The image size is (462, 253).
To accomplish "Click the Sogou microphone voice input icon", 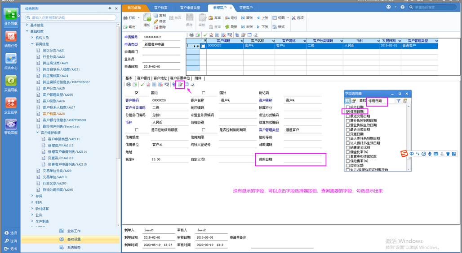I will pyautogui.click(x=430, y=154).
